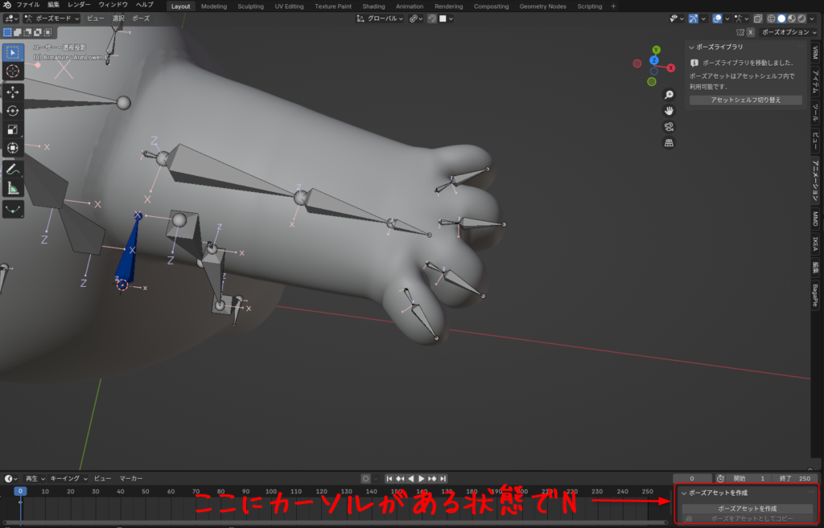
Task: Select the Move tool in the toolbar
Action: [x=13, y=92]
